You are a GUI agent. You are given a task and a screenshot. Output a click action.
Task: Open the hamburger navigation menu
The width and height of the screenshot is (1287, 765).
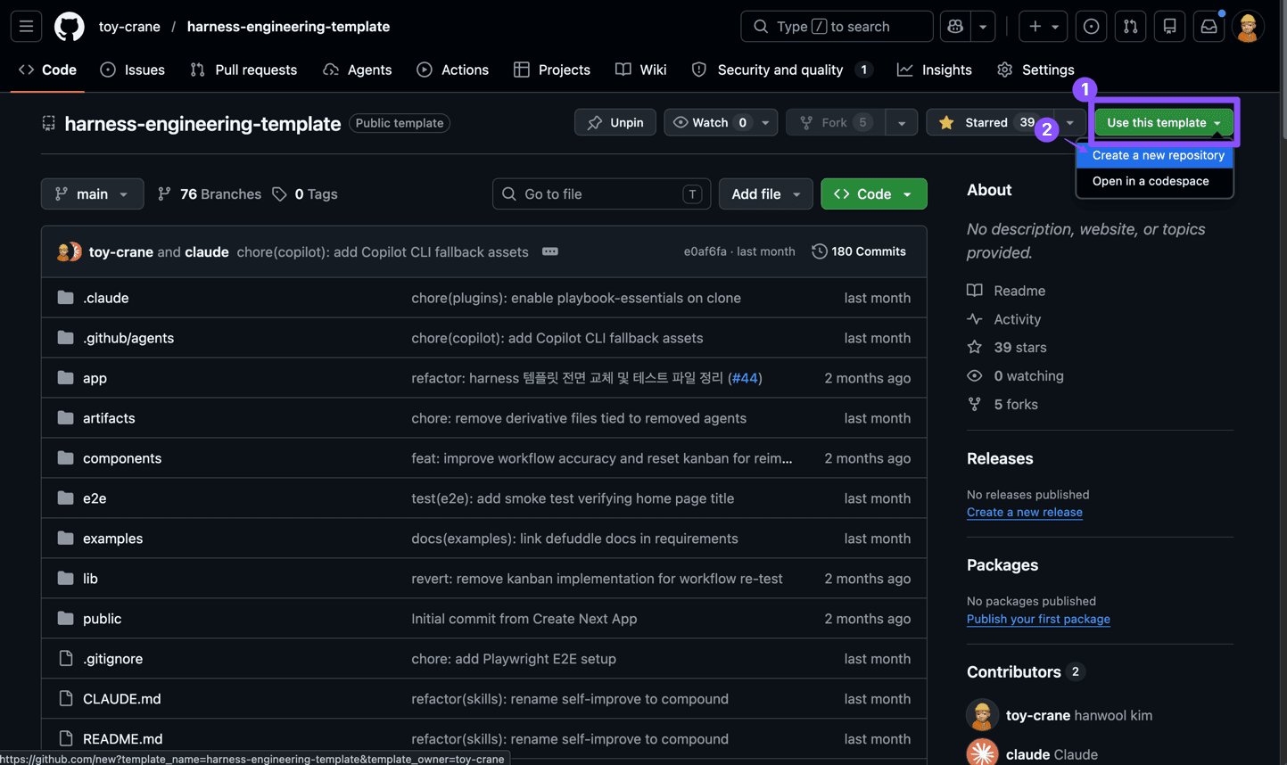26,27
